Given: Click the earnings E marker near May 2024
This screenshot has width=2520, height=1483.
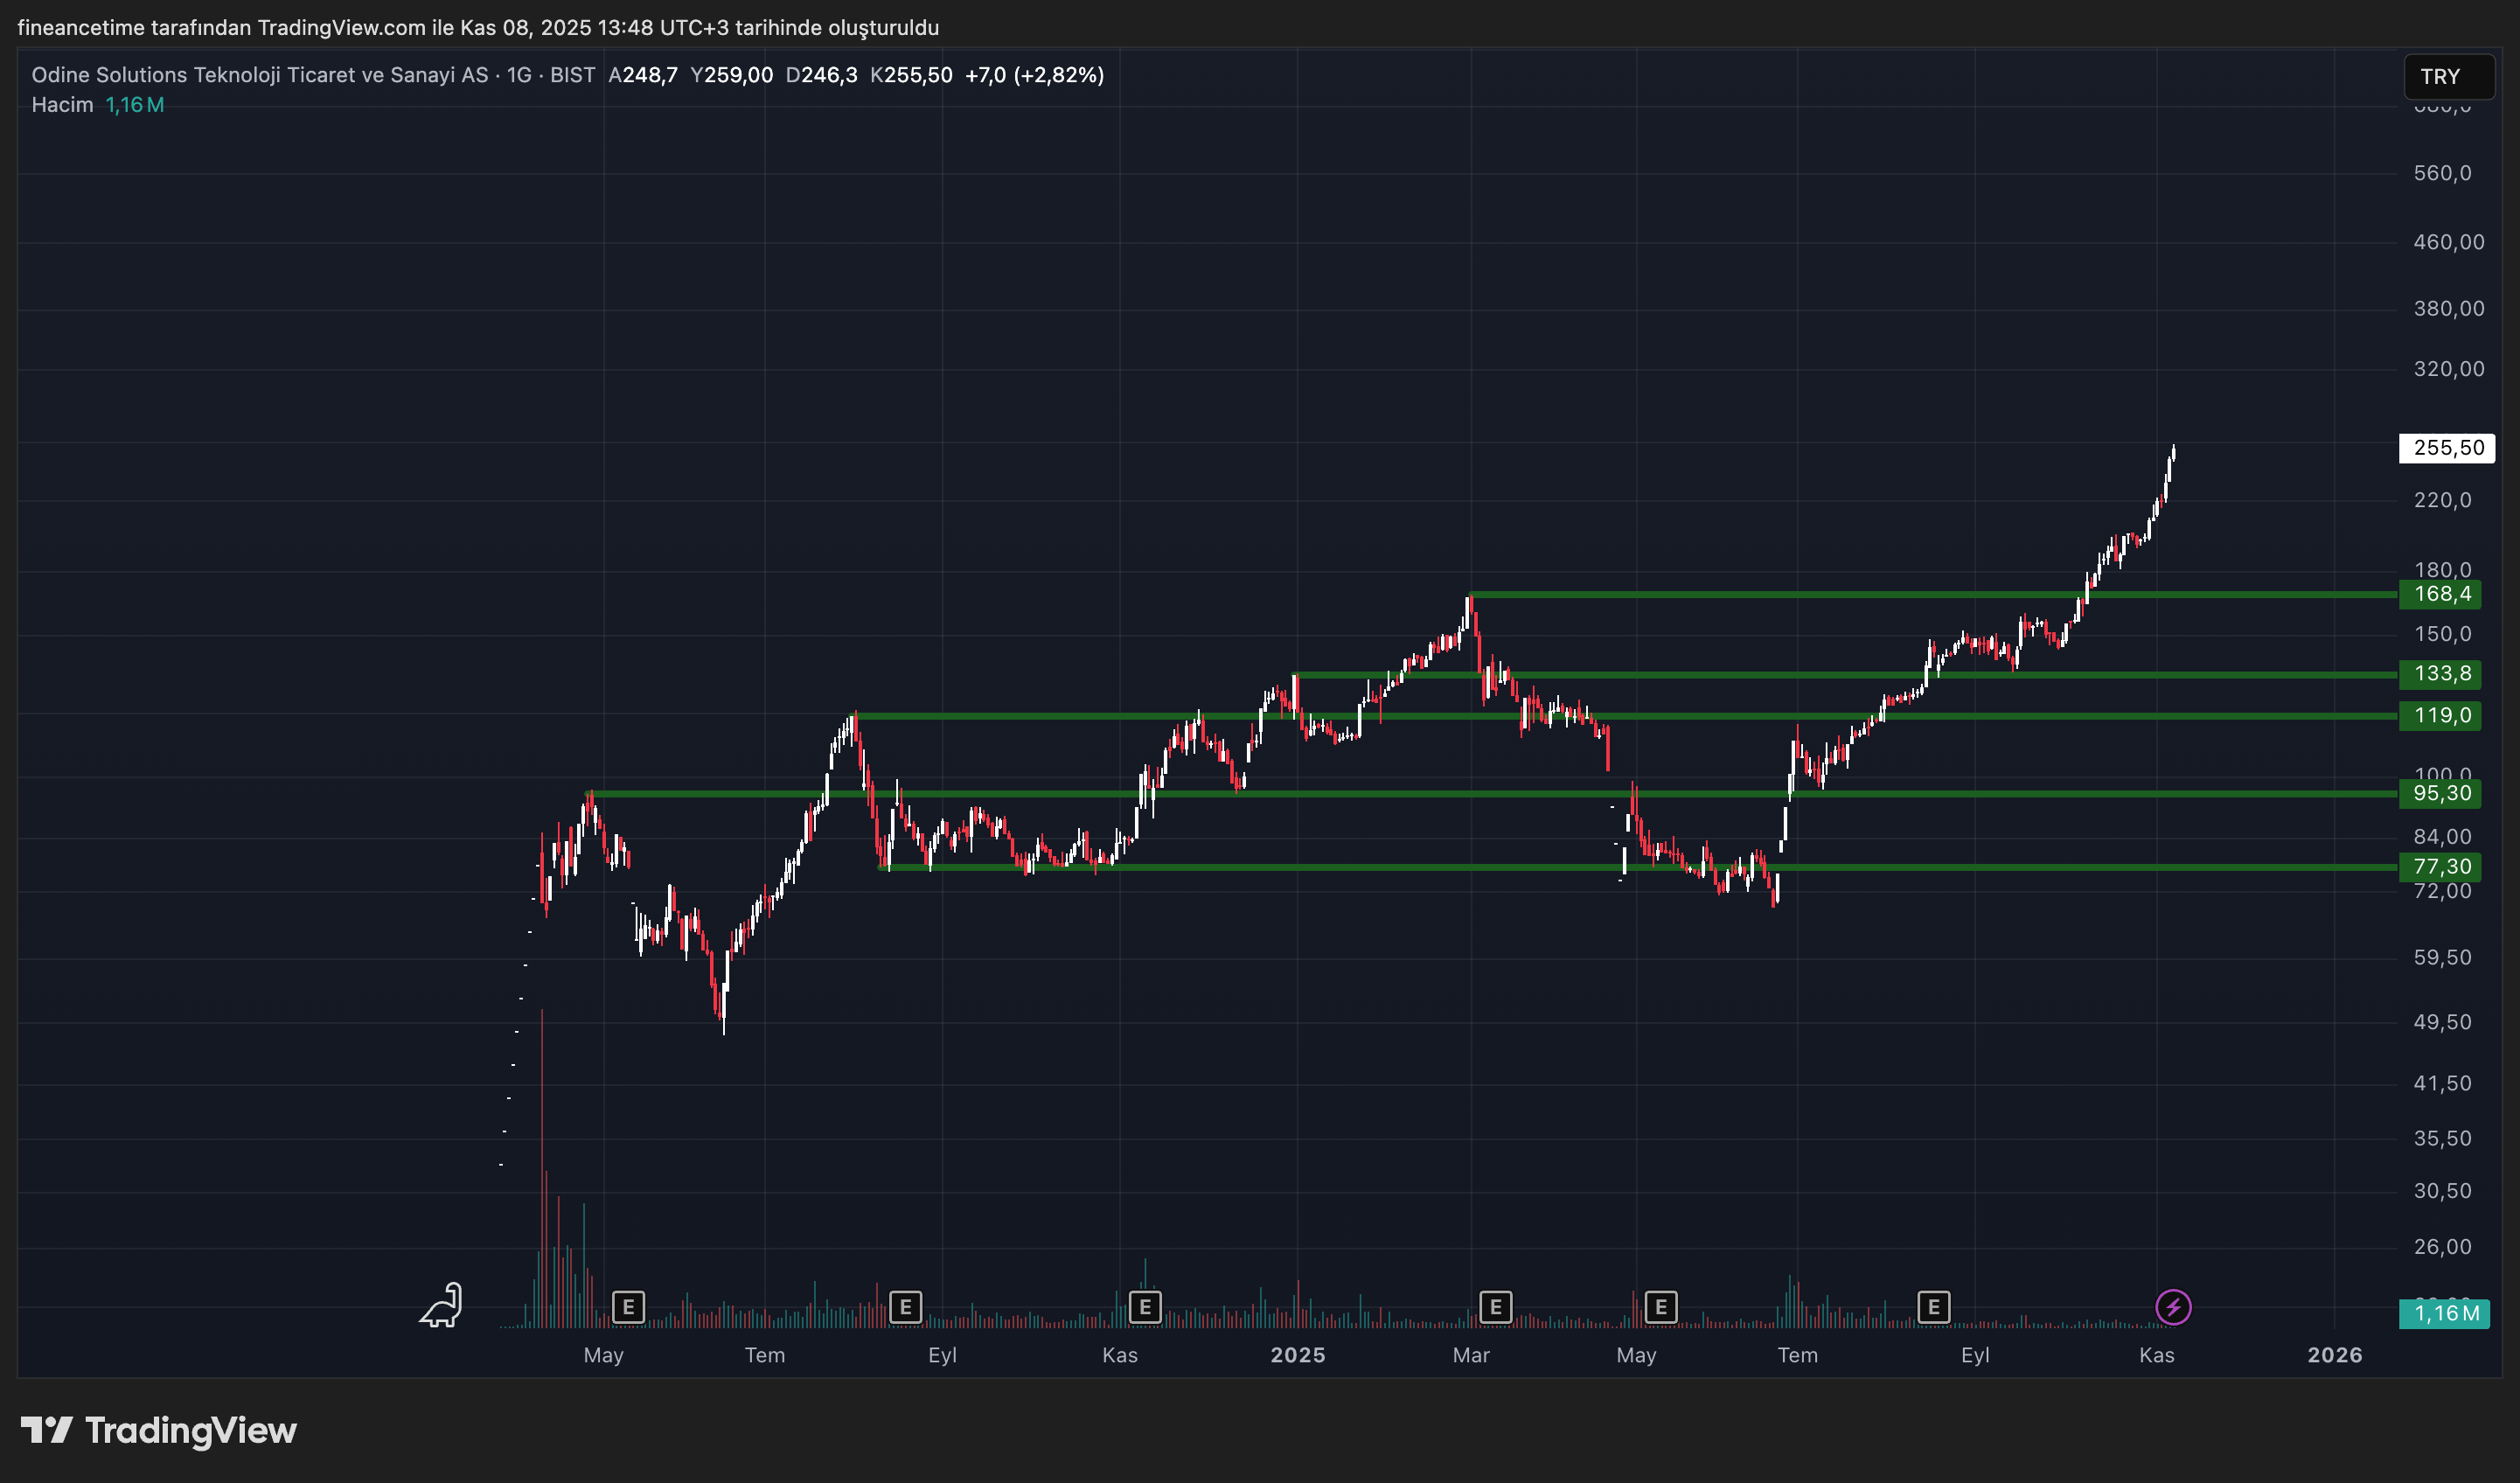Looking at the screenshot, I should [630, 1307].
